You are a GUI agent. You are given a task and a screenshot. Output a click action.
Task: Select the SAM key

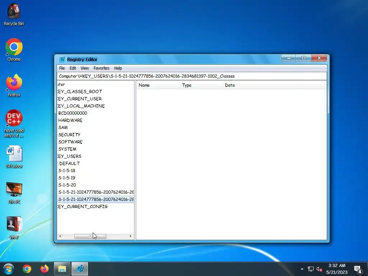(63, 128)
